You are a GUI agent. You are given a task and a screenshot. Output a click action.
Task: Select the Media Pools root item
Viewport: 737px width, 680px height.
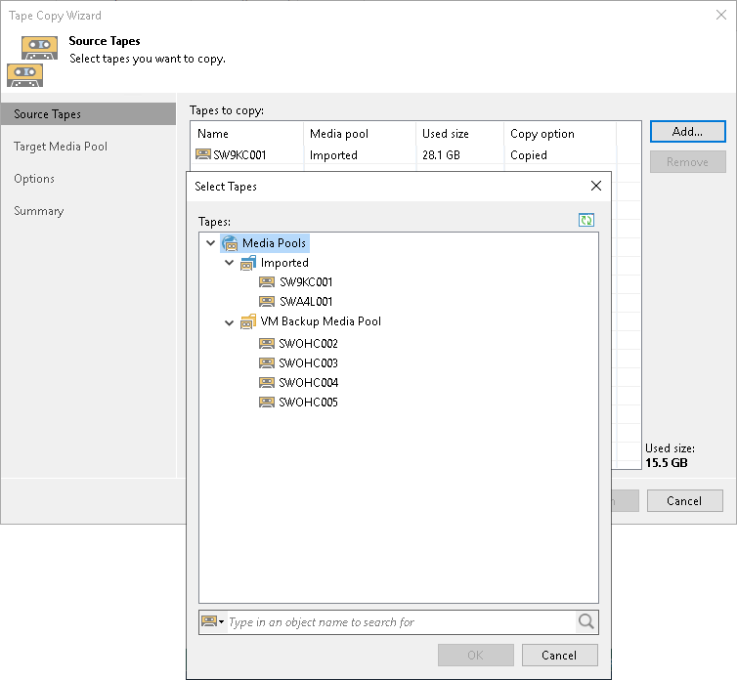(274, 243)
